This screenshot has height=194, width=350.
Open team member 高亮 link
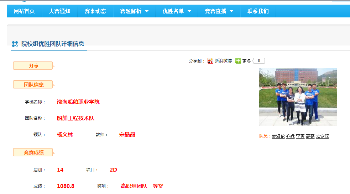coord(310,136)
